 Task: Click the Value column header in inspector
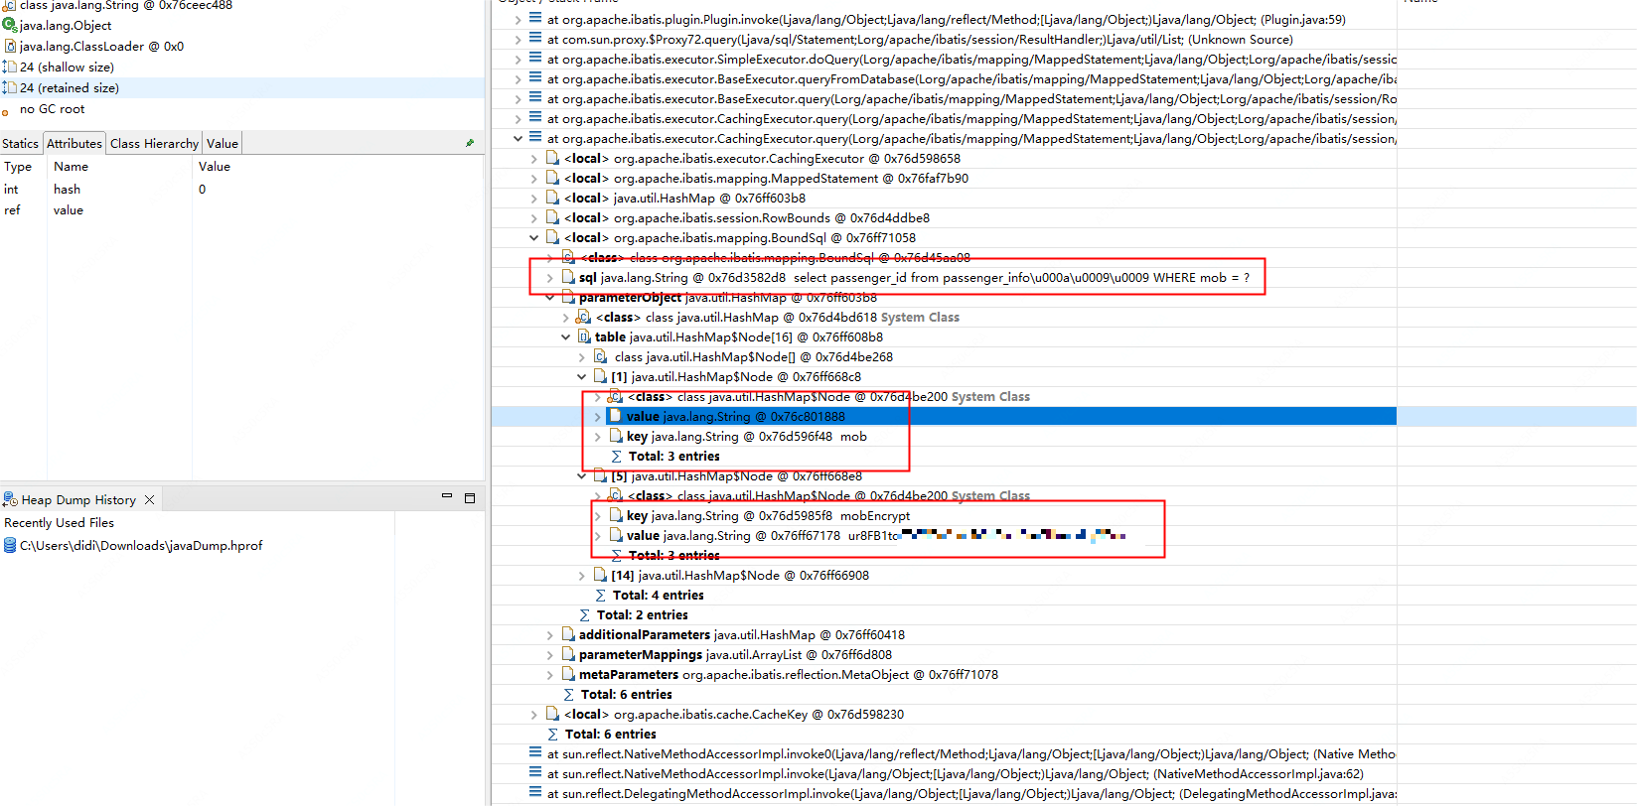(215, 167)
